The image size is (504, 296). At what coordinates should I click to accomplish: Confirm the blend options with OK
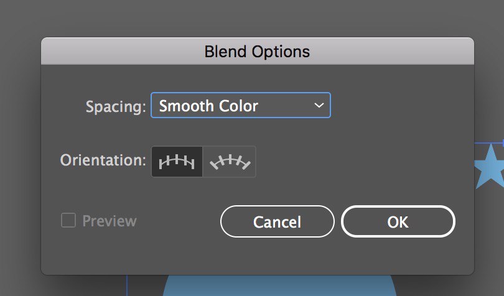(398, 221)
